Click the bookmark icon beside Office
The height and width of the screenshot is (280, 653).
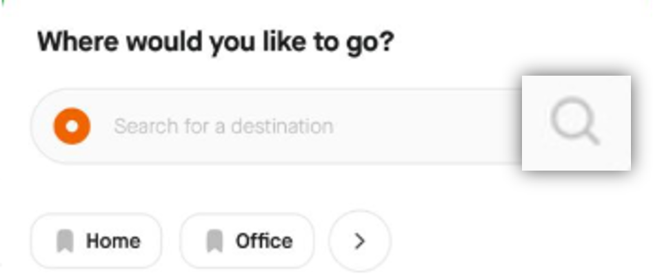click(215, 241)
